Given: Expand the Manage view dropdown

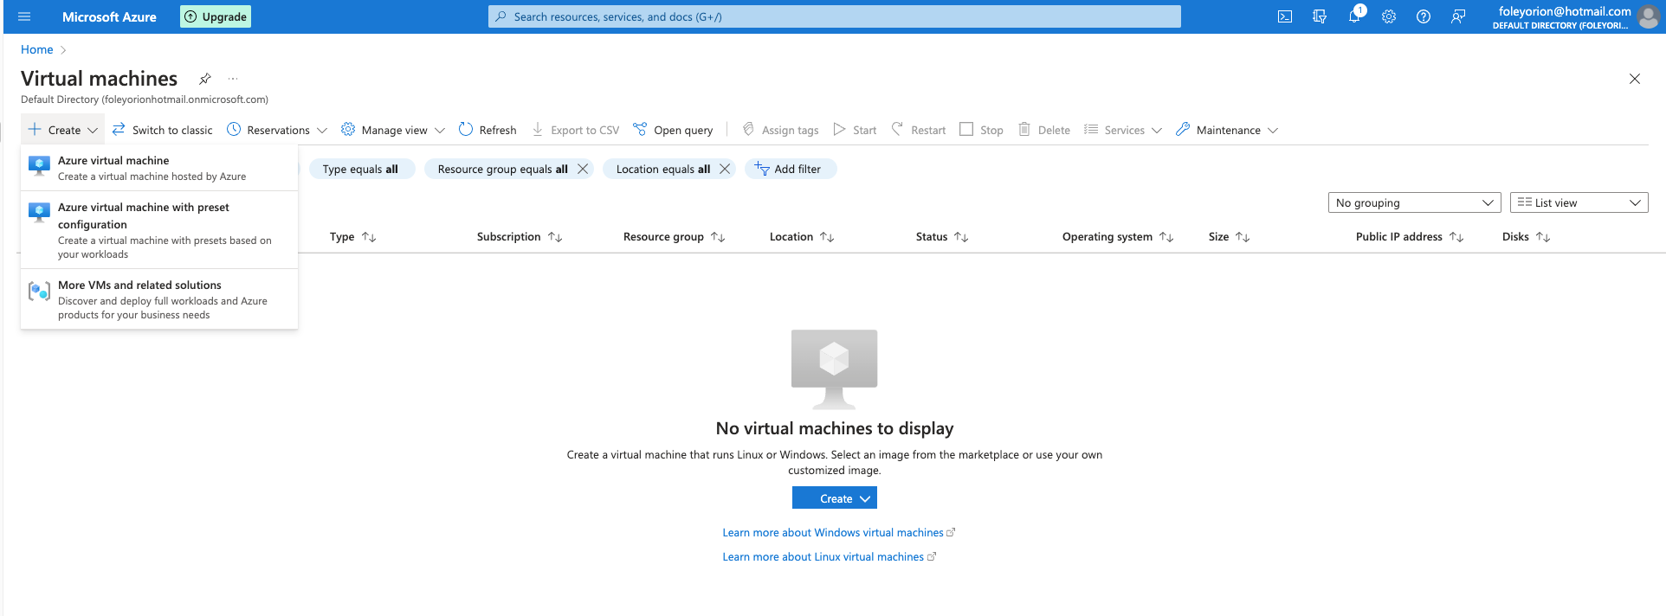Looking at the screenshot, I should point(393,130).
